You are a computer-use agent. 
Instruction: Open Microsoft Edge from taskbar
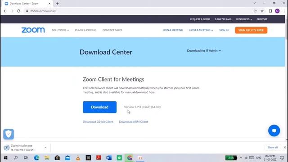click(36, 158)
